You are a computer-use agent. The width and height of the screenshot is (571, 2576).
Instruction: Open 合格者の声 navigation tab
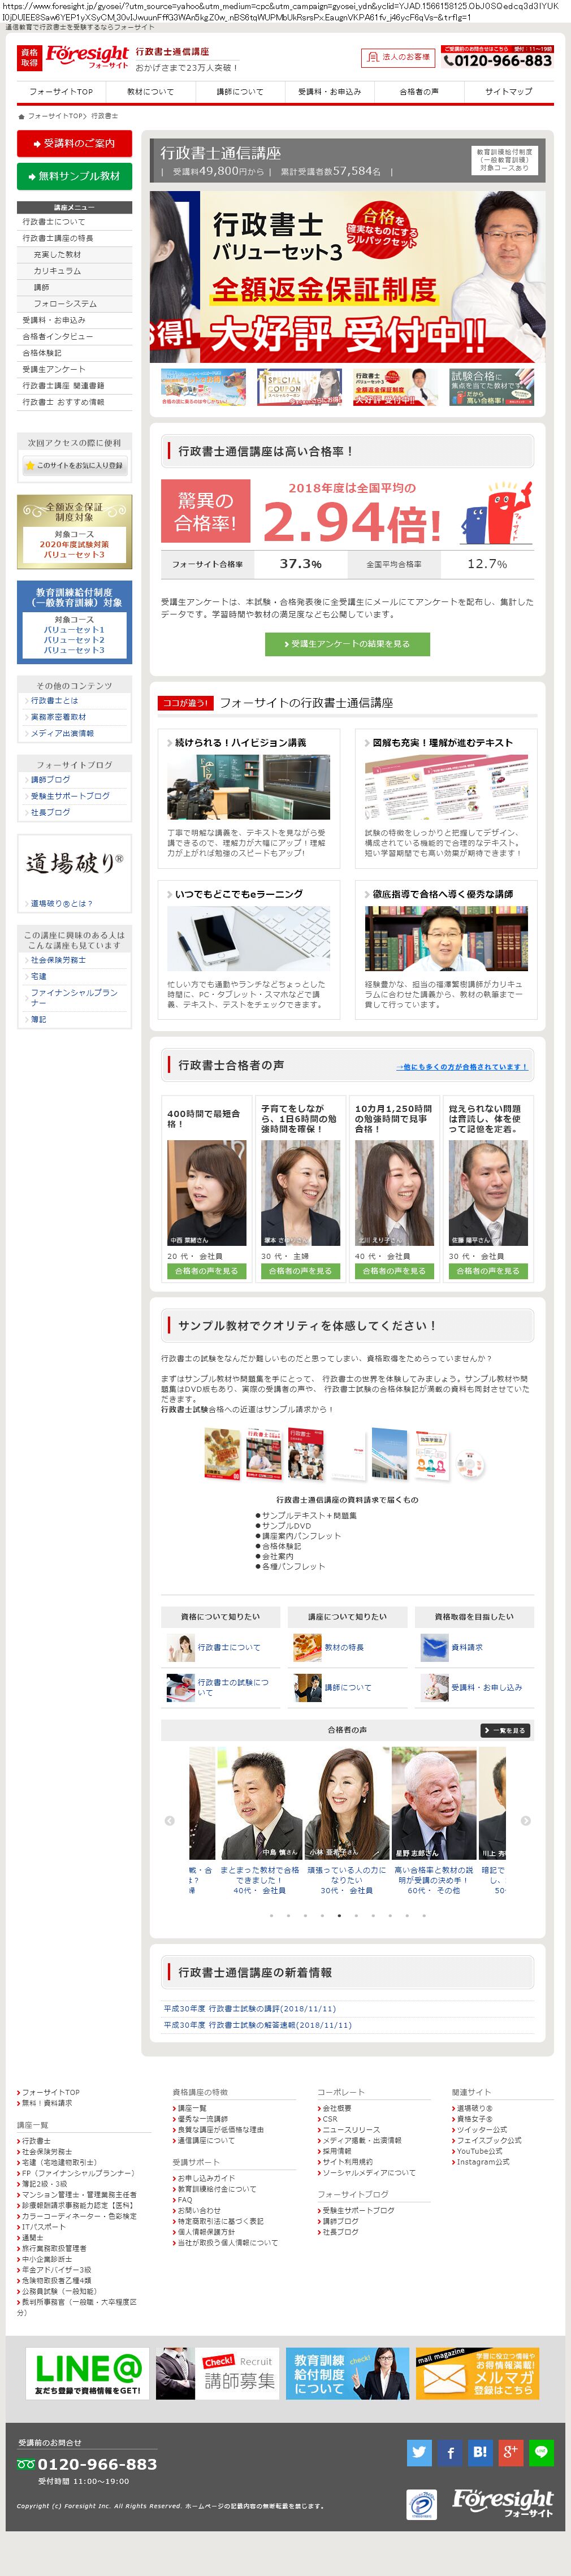419,91
